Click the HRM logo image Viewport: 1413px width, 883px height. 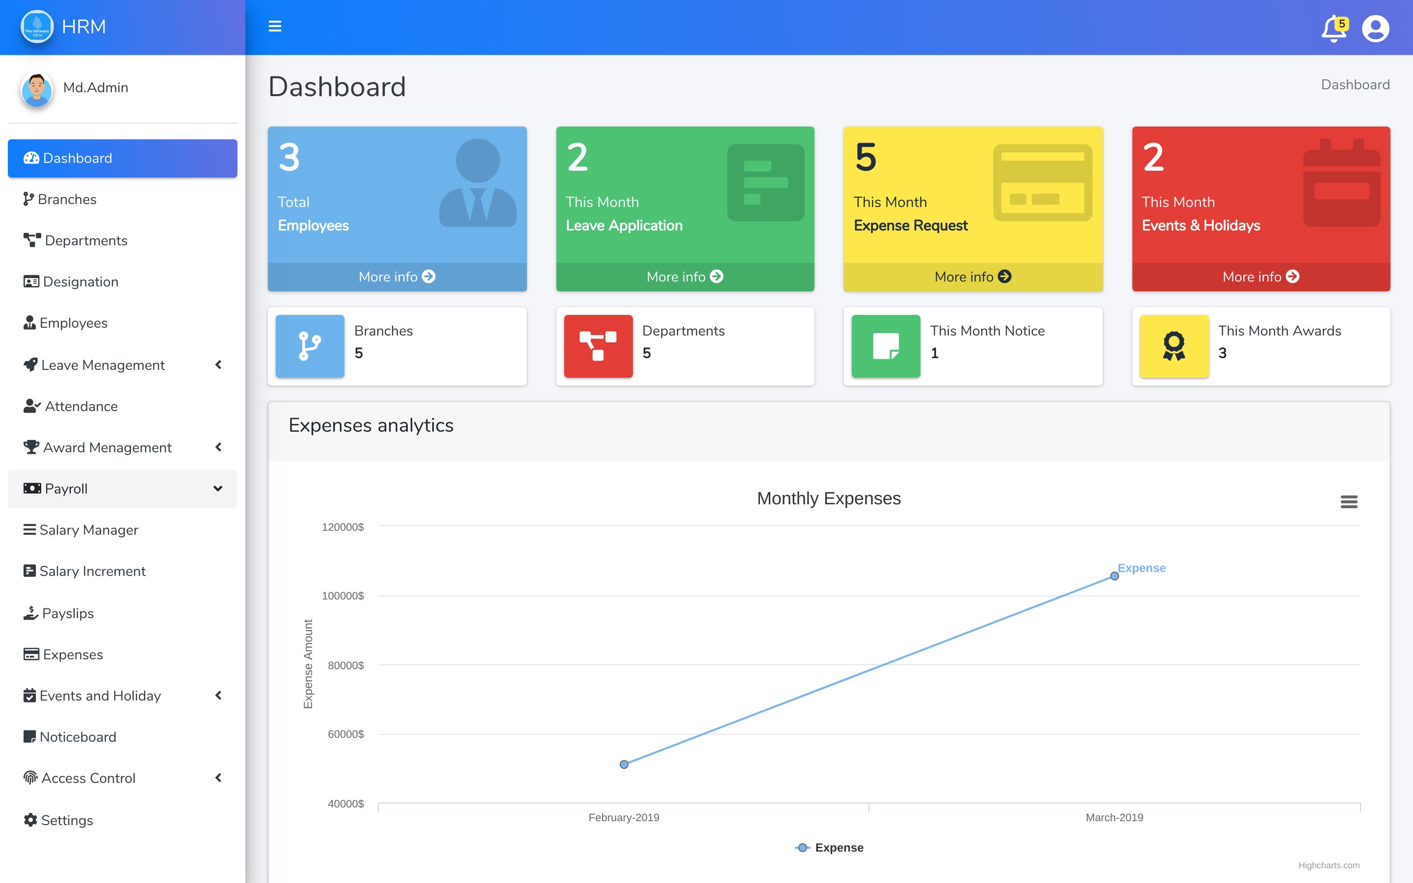coord(37,27)
